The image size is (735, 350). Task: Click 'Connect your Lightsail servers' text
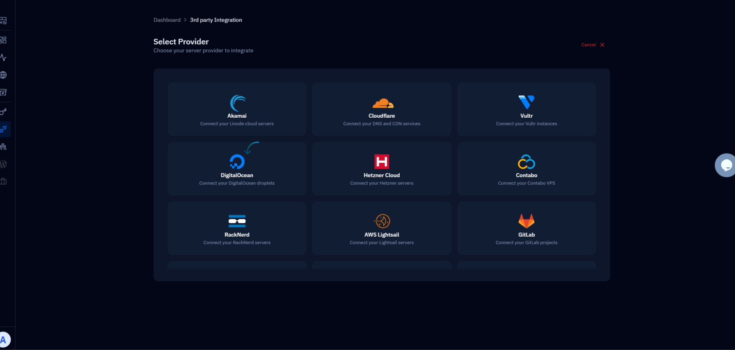click(382, 243)
